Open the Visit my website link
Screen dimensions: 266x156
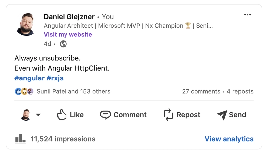[68, 34]
